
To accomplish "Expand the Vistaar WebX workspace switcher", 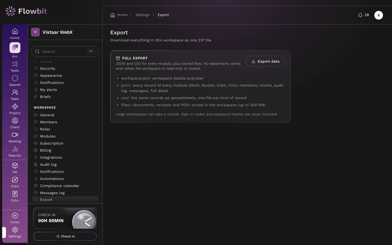I will pos(65,32).
